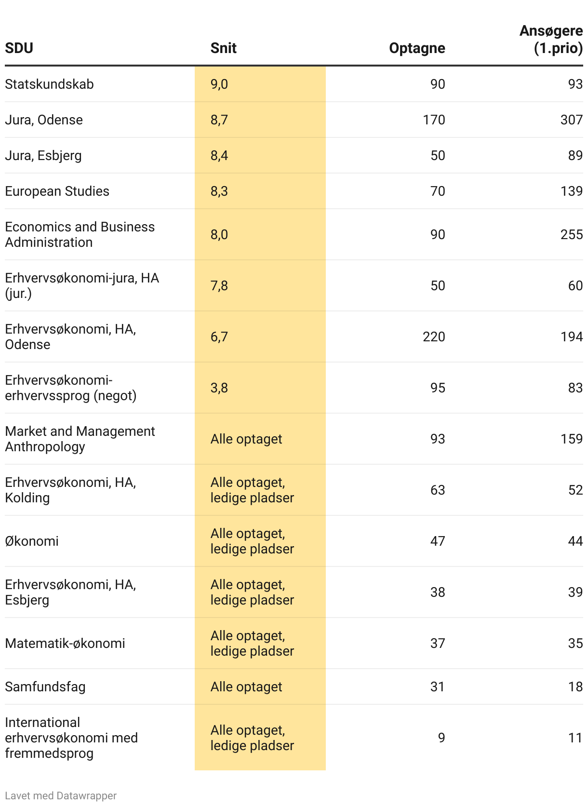The image size is (588, 807).
Task: Click the Samfundsfag row name
Action: coord(45,686)
